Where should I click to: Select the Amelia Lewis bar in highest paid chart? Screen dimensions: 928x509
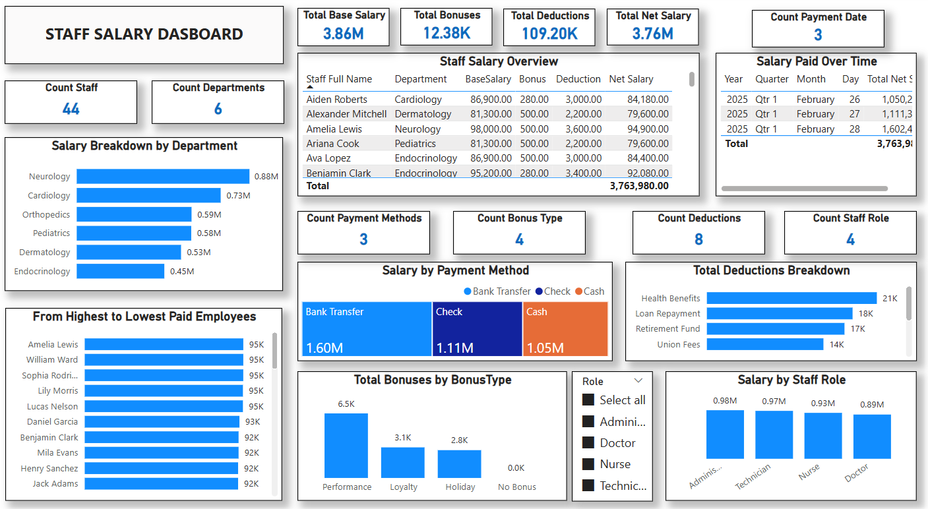[165, 344]
